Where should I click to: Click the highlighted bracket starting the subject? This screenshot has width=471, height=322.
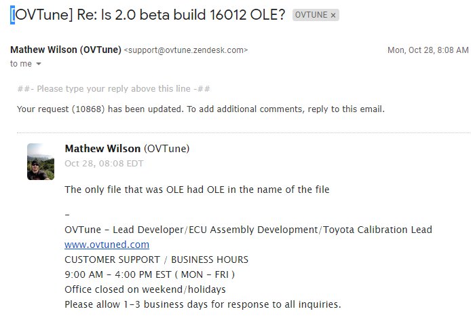tap(13, 15)
